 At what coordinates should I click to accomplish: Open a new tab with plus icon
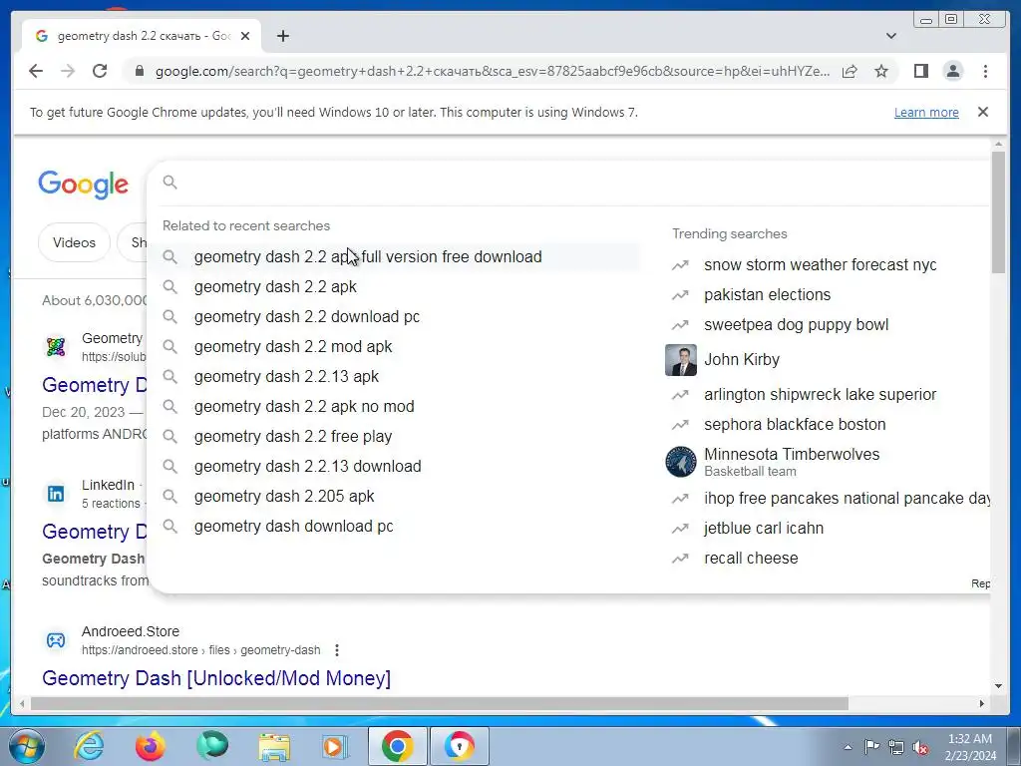click(x=282, y=36)
